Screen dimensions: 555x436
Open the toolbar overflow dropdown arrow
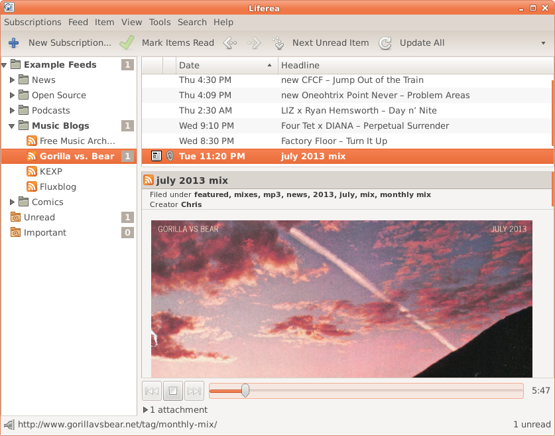[543, 43]
